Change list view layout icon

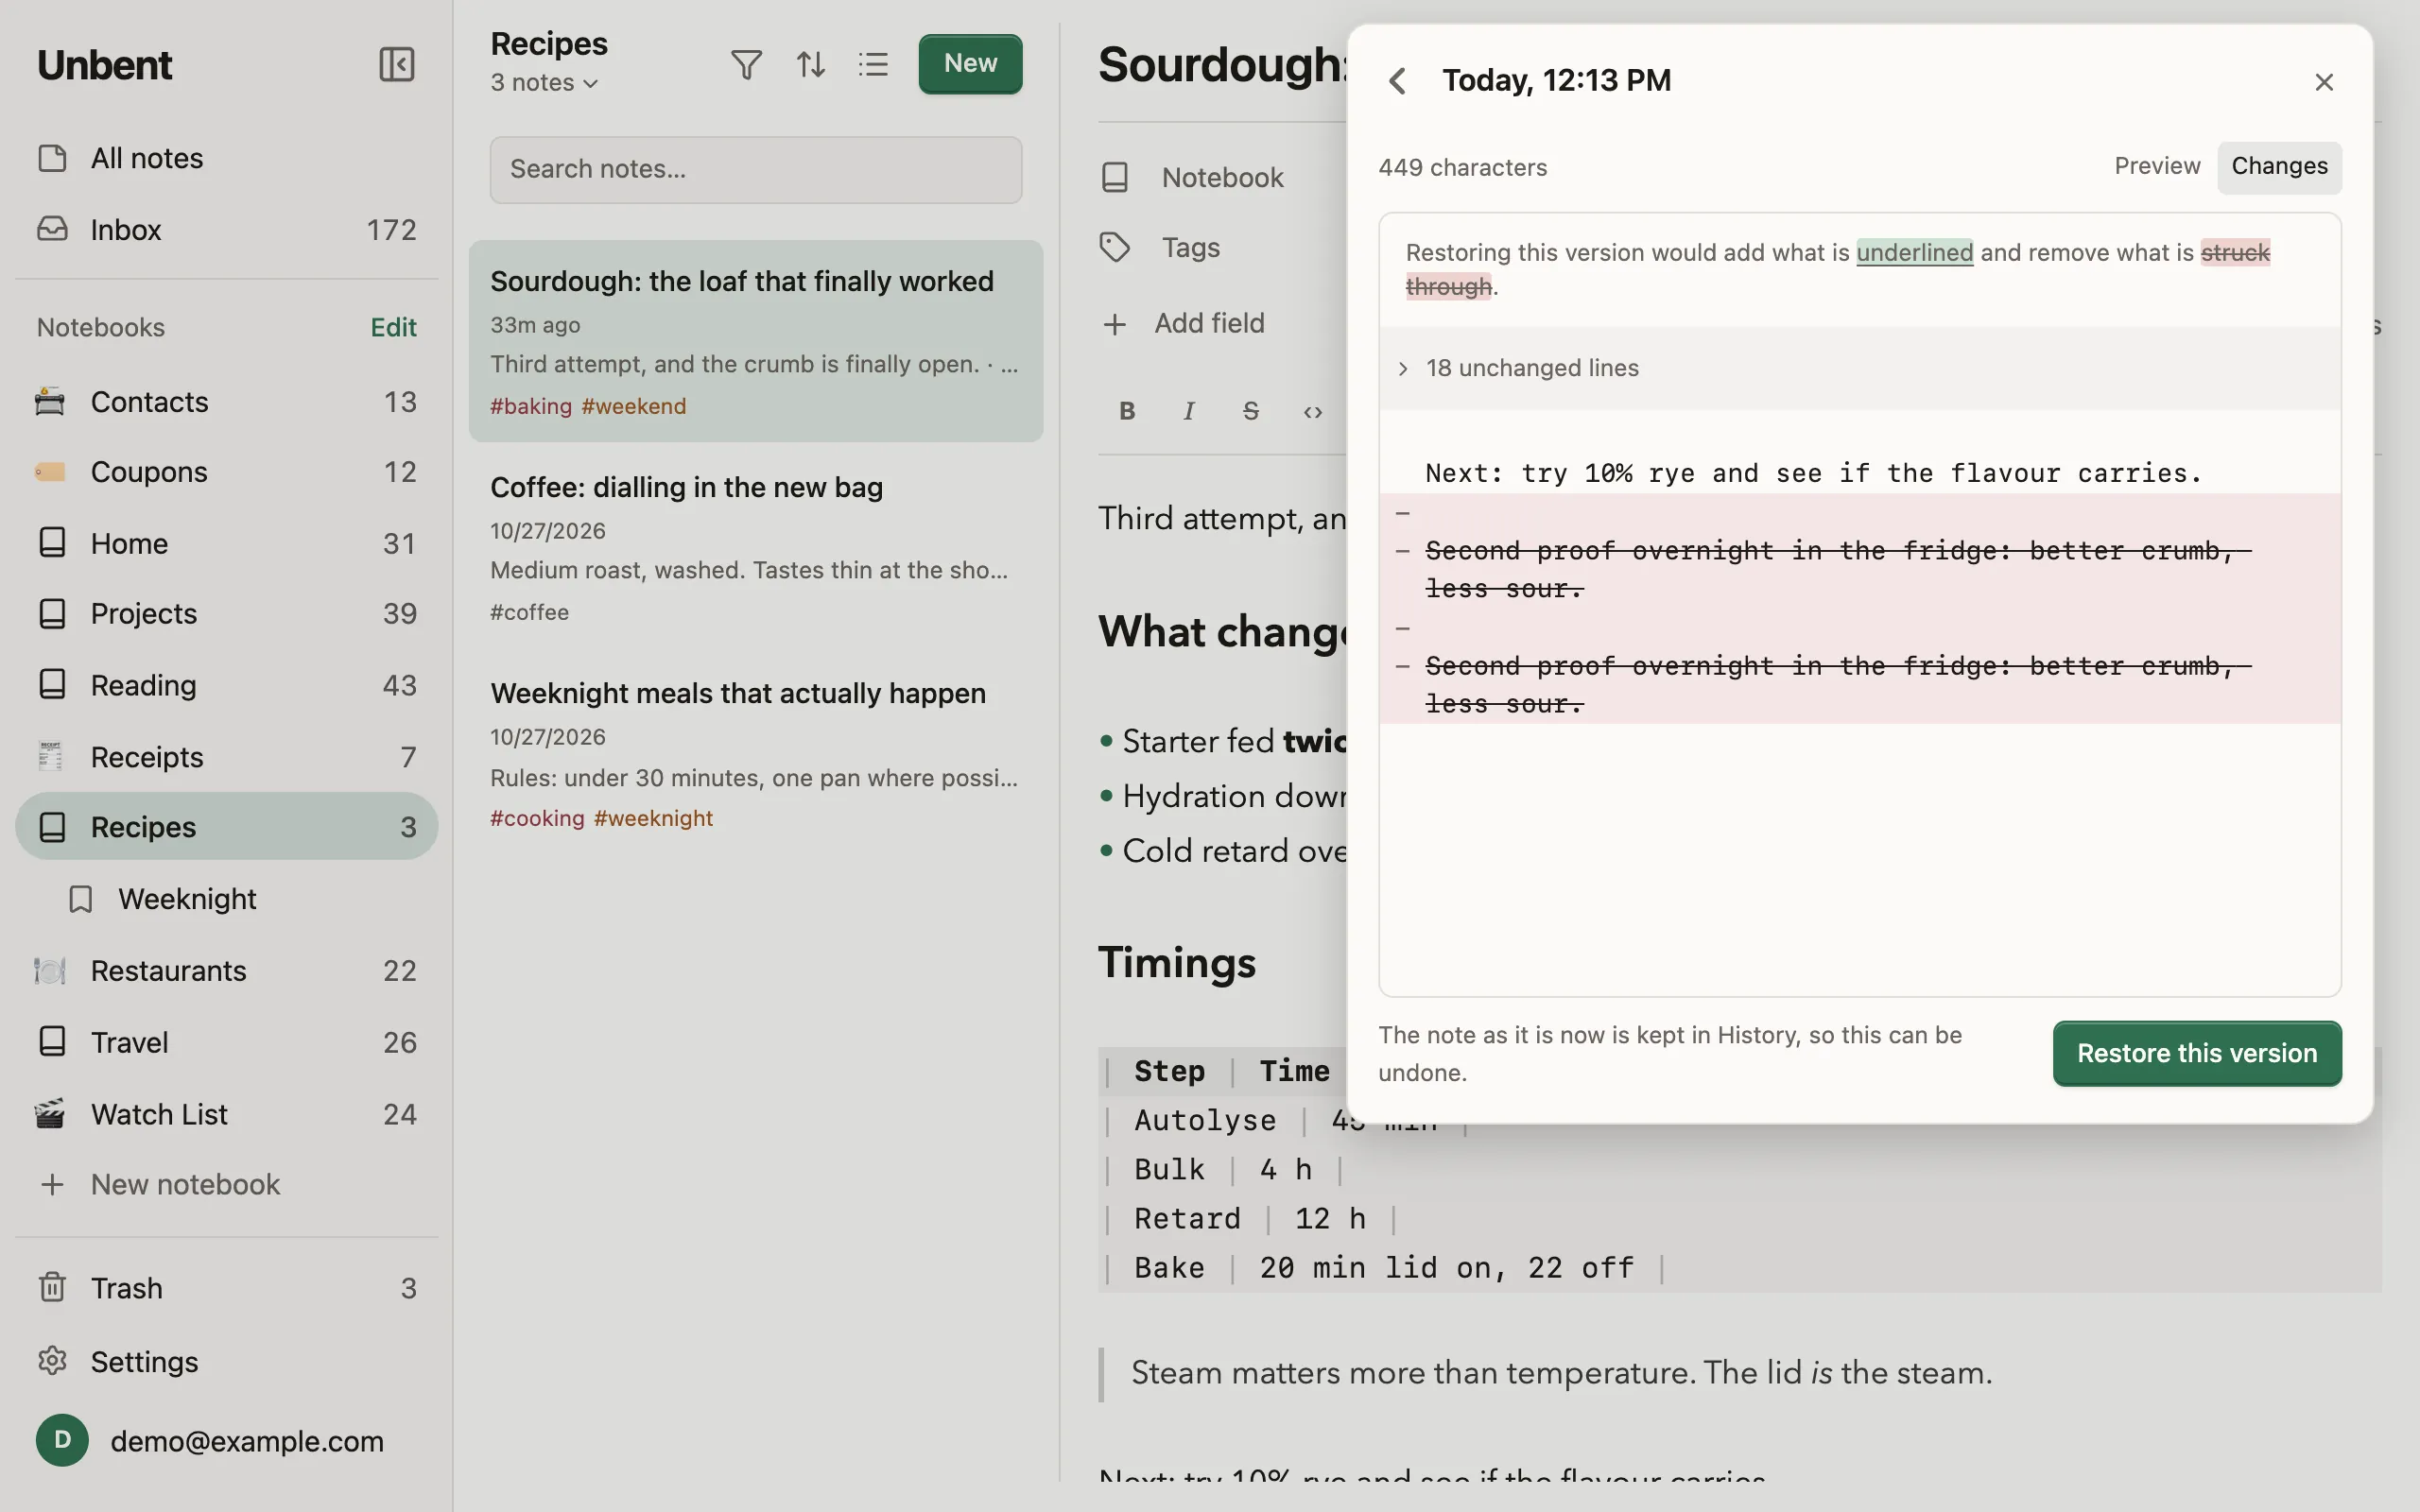(x=873, y=65)
